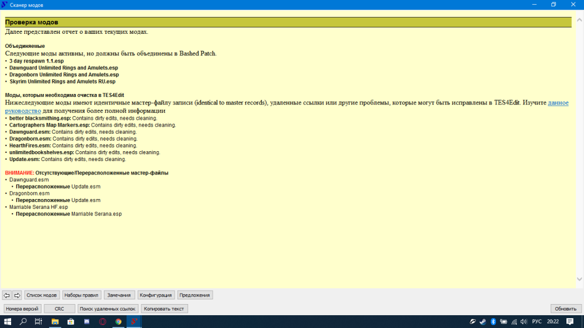Open volume speaker tray icon

pos(524,322)
